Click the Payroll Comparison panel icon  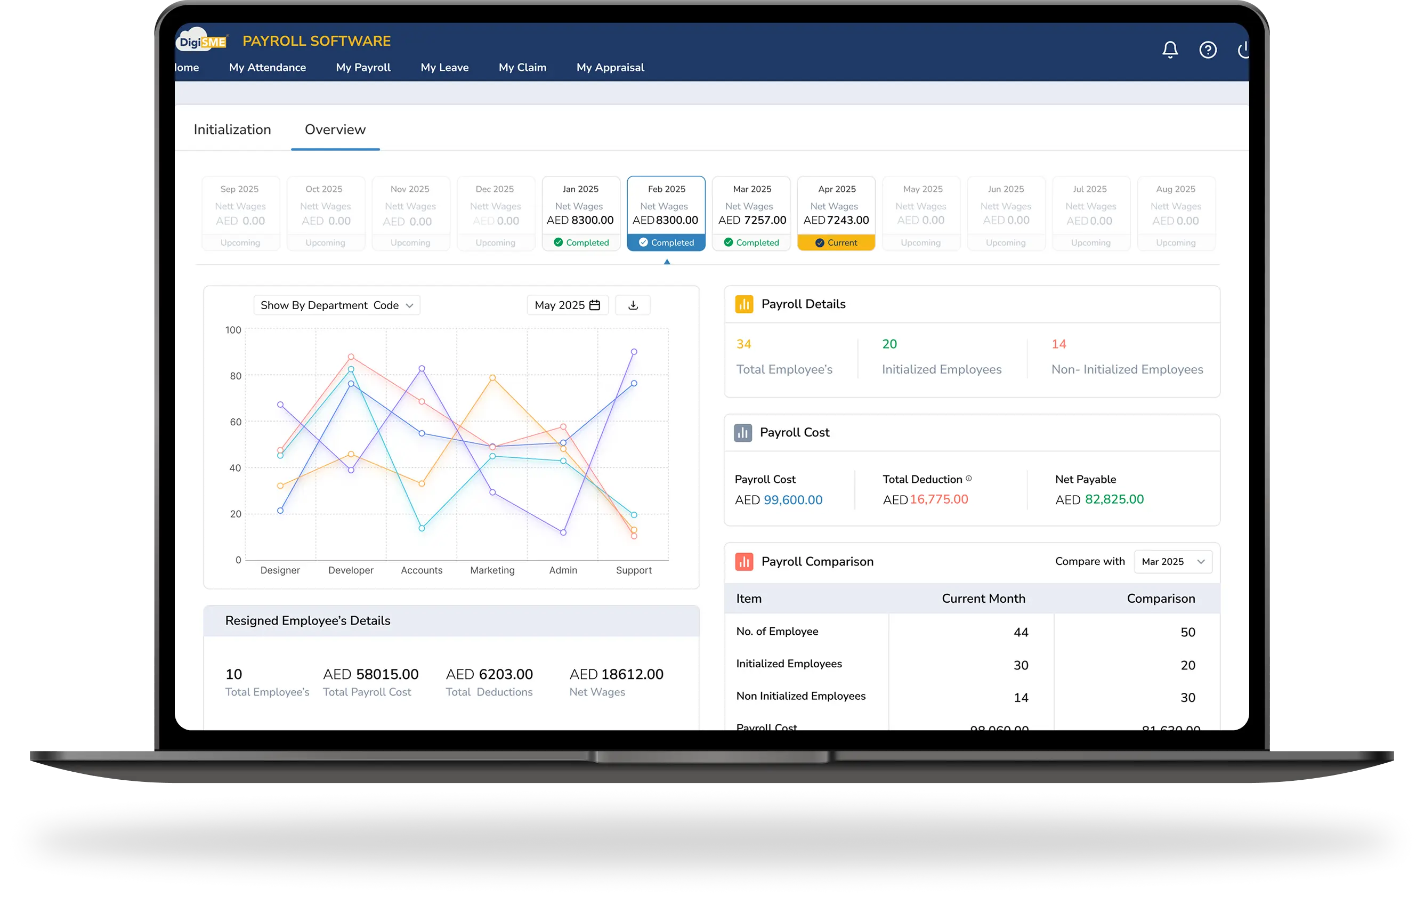744,561
